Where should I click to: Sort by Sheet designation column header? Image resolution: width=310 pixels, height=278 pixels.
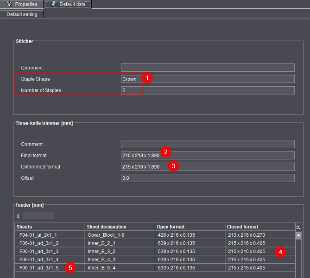coord(120,227)
